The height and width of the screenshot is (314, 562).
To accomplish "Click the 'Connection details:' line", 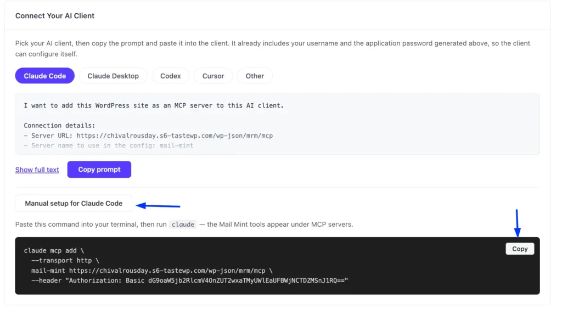I will (x=59, y=126).
